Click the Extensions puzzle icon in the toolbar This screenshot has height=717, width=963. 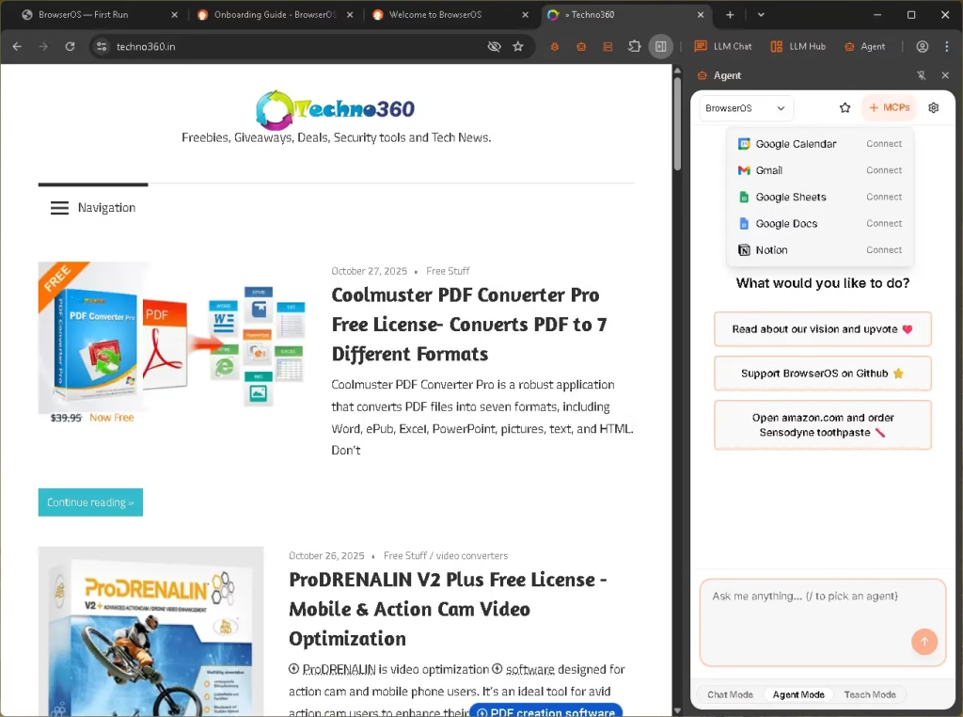pyautogui.click(x=634, y=46)
